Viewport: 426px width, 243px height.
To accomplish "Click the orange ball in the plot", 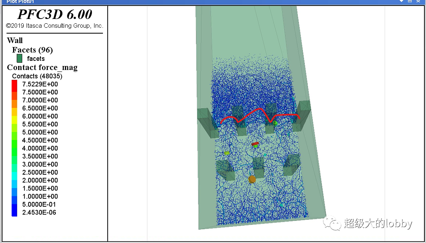I will pos(252,179).
